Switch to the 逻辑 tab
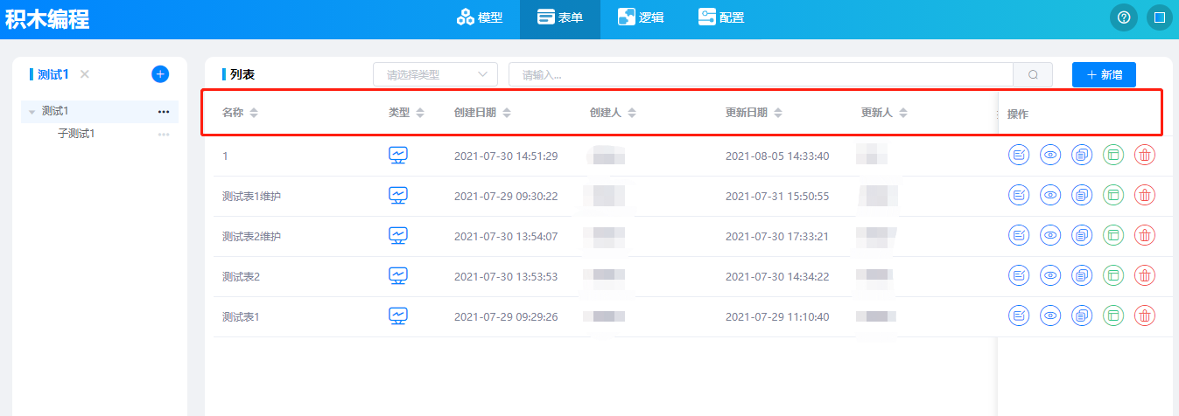This screenshot has height=416, width=1179. (x=641, y=17)
